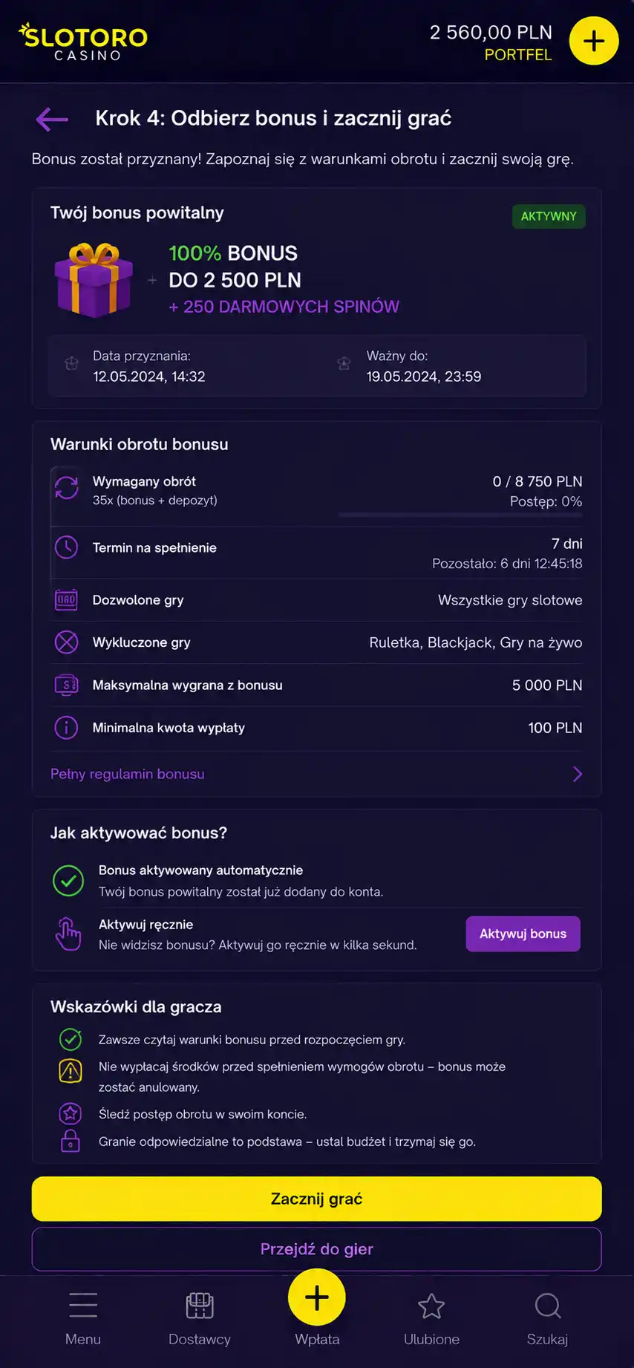
Task: Click the clock icon beside Termin na spełnienie
Action: (67, 547)
